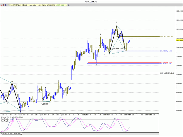Click the high price 1007.7400 in header
The image size is (183, 137).
pos(42,5)
